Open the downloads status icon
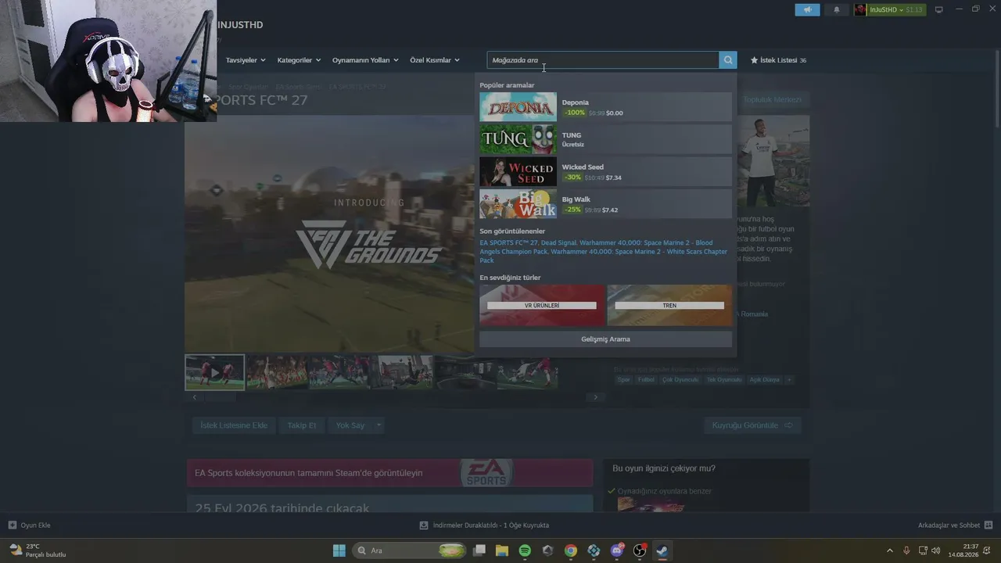This screenshot has height=563, width=1001. tap(424, 525)
